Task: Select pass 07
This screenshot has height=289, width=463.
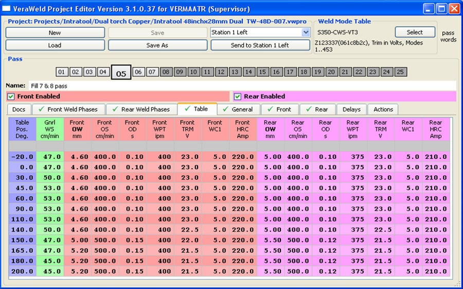Action: click(152, 71)
